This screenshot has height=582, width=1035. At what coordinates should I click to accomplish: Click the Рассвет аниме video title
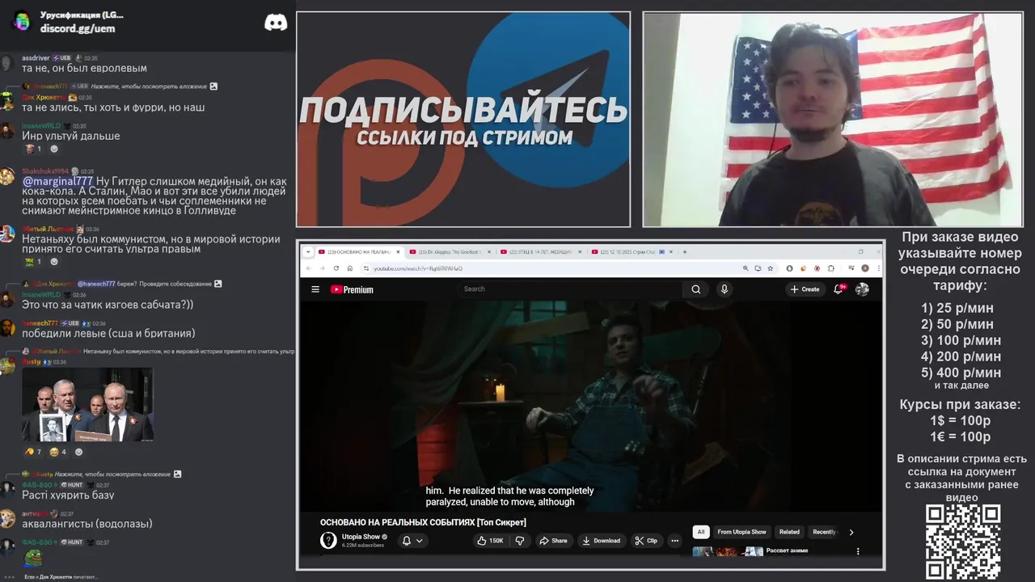[x=787, y=550]
